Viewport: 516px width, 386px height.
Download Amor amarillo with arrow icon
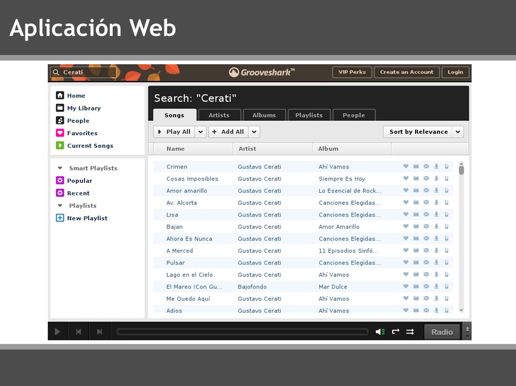click(437, 190)
